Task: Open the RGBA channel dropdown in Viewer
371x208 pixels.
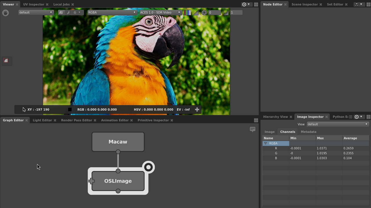Action: pyautogui.click(x=112, y=12)
